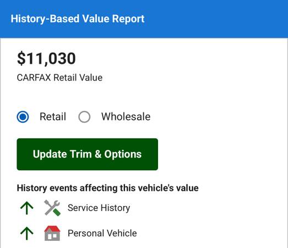
Task: Click the word Report in header
Action: 128,19
